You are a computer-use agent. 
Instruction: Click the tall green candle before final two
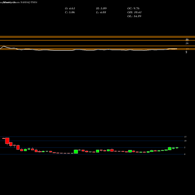pyautogui.click(x=170, y=149)
